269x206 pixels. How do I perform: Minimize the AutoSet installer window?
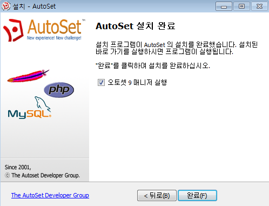click(224, 6)
